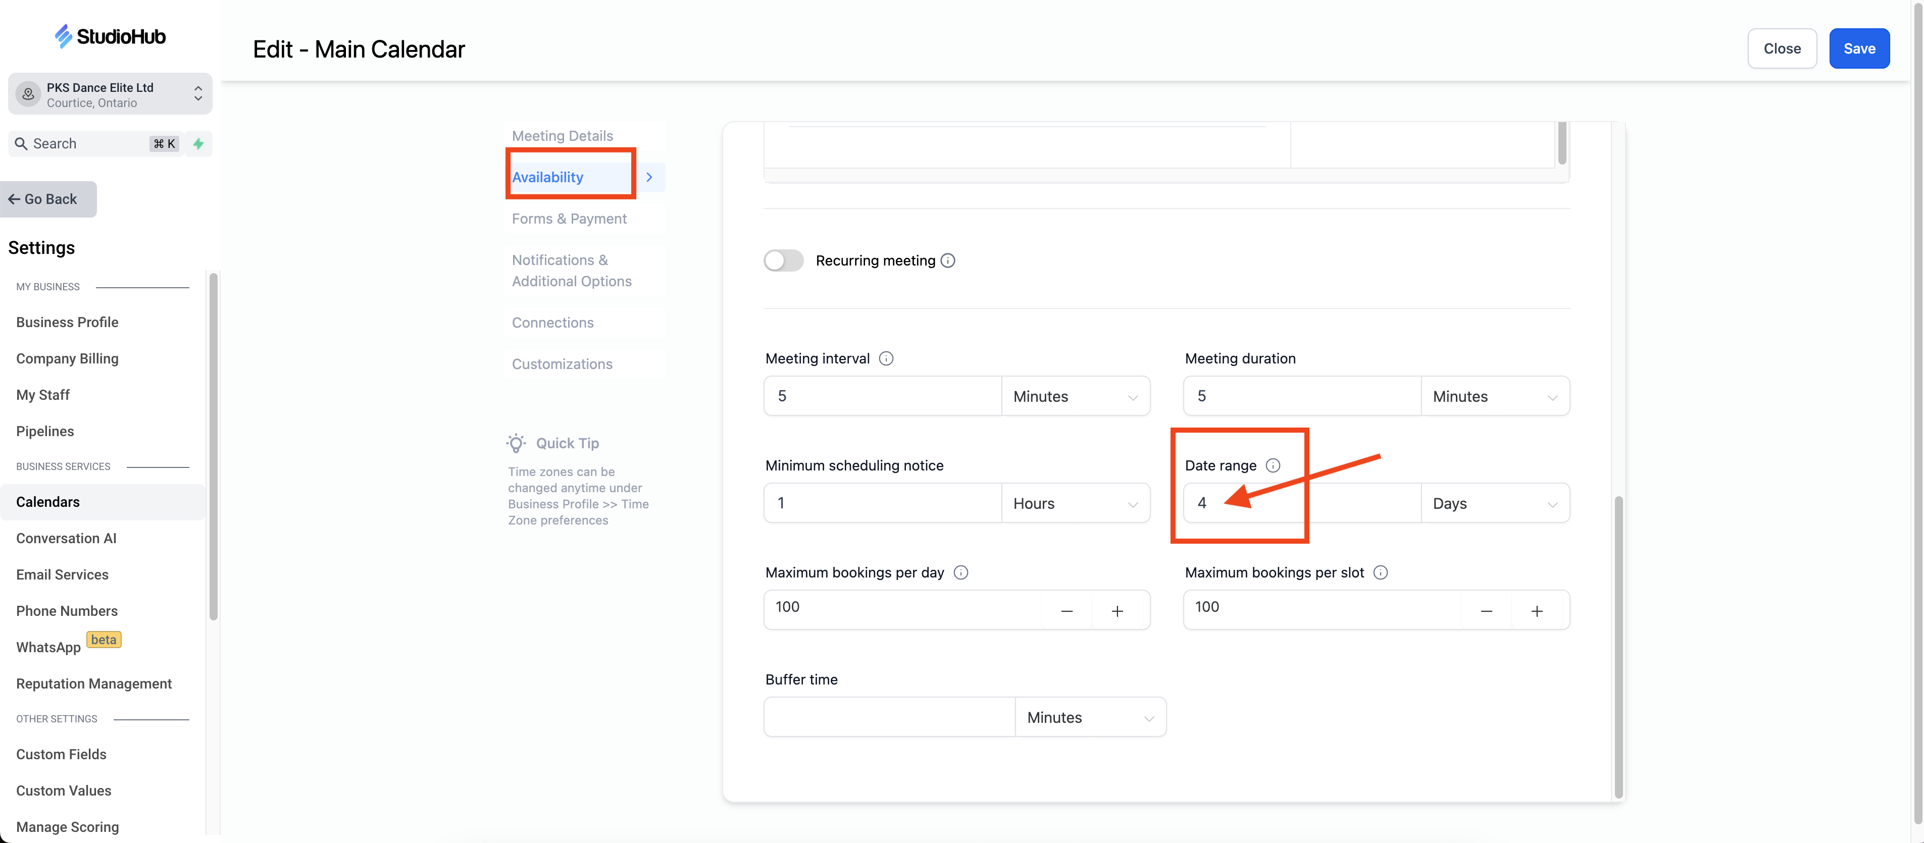
Task: Open Email Services in settings sidebar
Action: [62, 574]
